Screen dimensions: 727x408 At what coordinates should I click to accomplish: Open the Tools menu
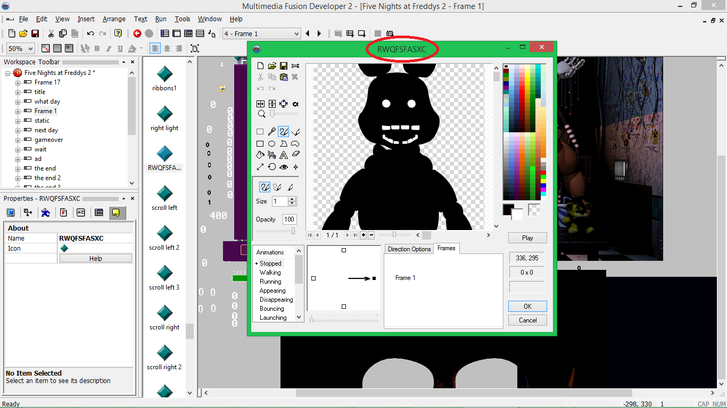pyautogui.click(x=183, y=19)
